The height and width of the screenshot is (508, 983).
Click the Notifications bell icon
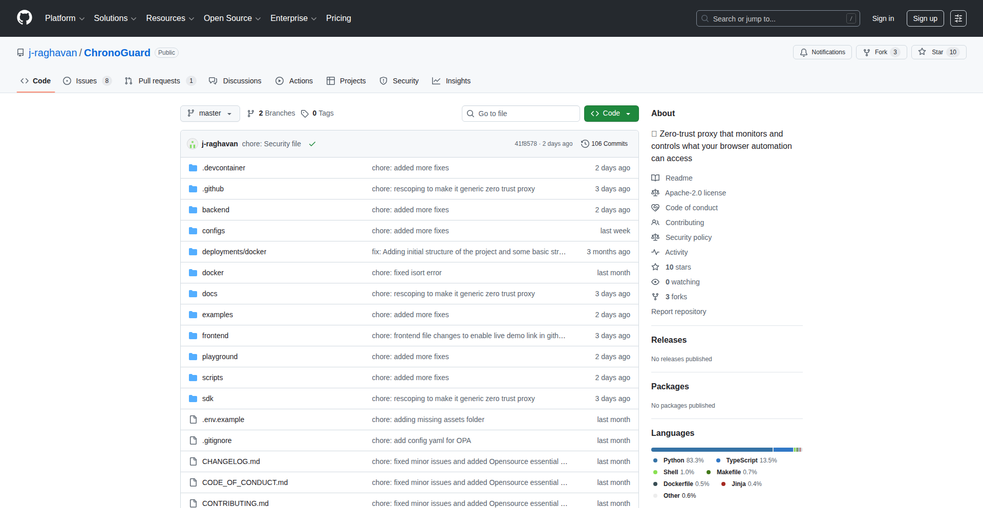point(804,52)
